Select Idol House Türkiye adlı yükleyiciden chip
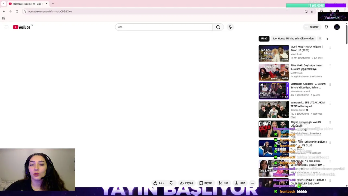Image resolution: width=348 pixels, height=196 pixels. click(293, 39)
